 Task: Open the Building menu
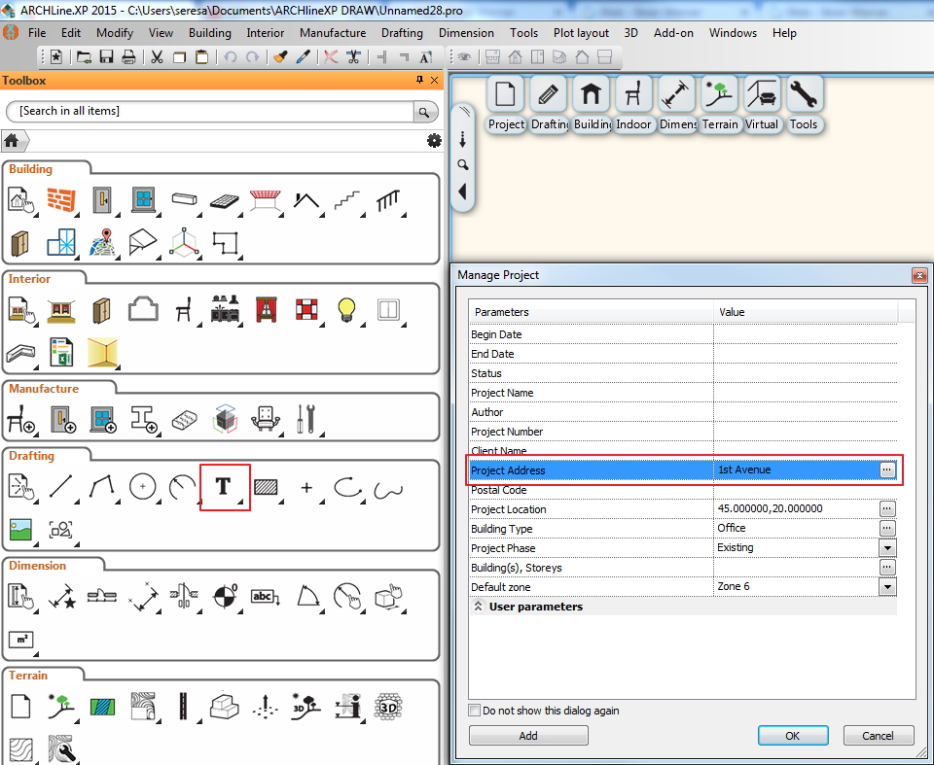click(x=210, y=33)
